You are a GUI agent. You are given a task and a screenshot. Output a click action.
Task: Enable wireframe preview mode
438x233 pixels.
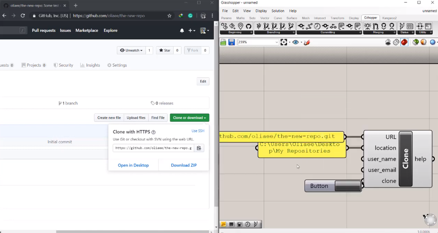coord(396,42)
